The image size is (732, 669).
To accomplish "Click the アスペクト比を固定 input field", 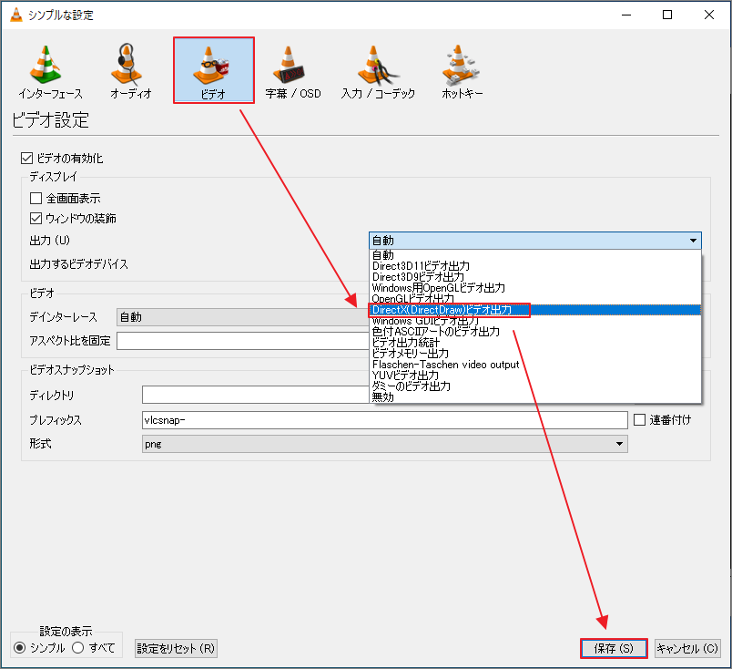I will 243,341.
